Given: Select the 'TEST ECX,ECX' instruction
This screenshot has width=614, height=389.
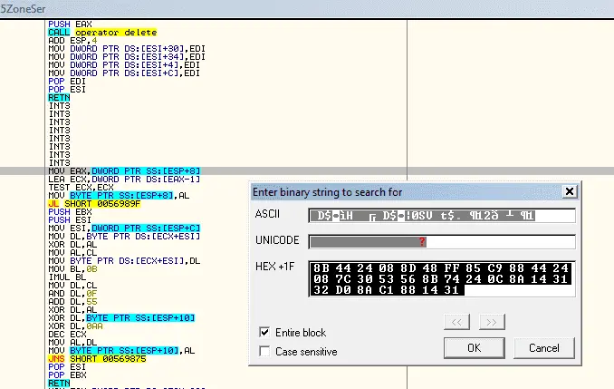Looking at the screenshot, I should tap(82, 188).
